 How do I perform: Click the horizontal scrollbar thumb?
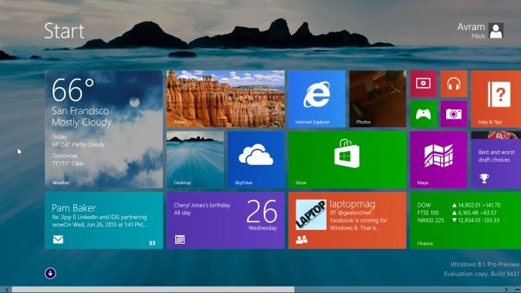(153, 290)
